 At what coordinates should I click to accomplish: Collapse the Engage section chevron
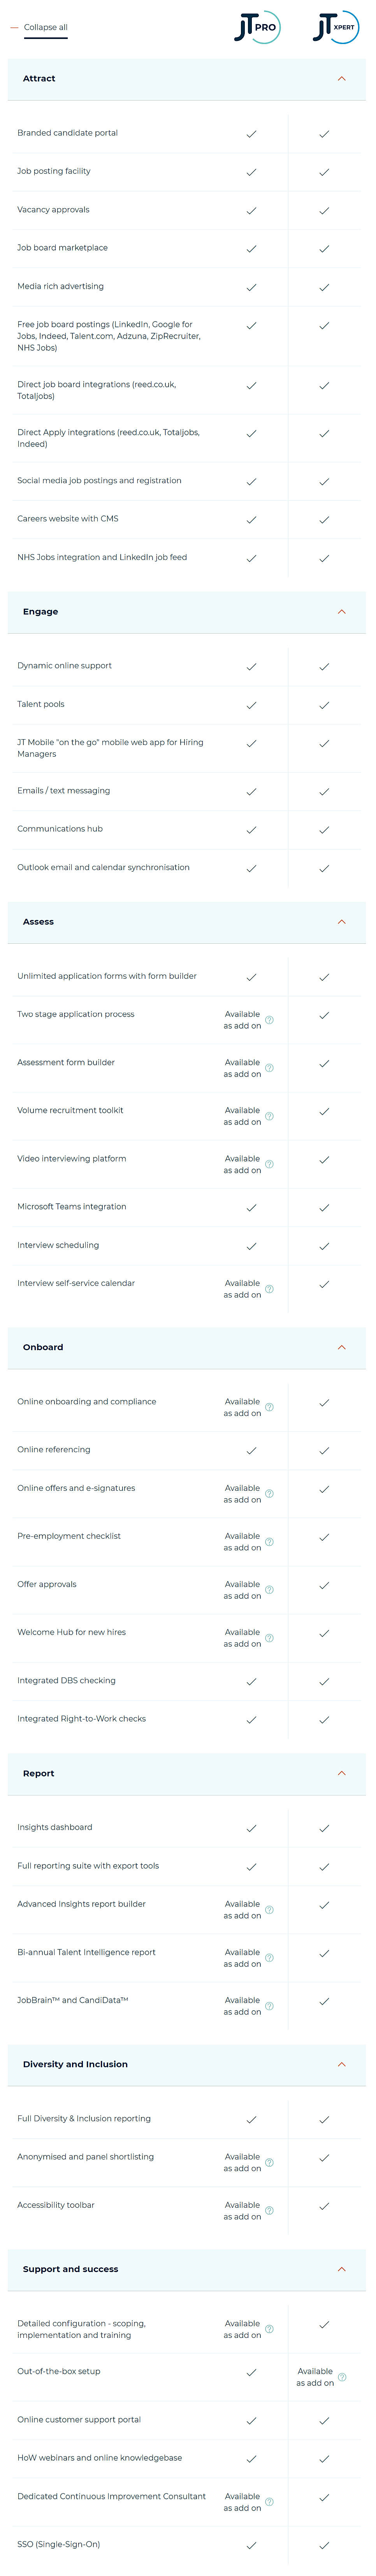tap(341, 611)
